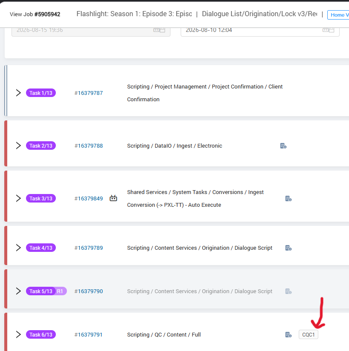Open document info icon for Task 4 Dialogue Script
Viewport: 349px width, 351px height.
[x=288, y=248]
